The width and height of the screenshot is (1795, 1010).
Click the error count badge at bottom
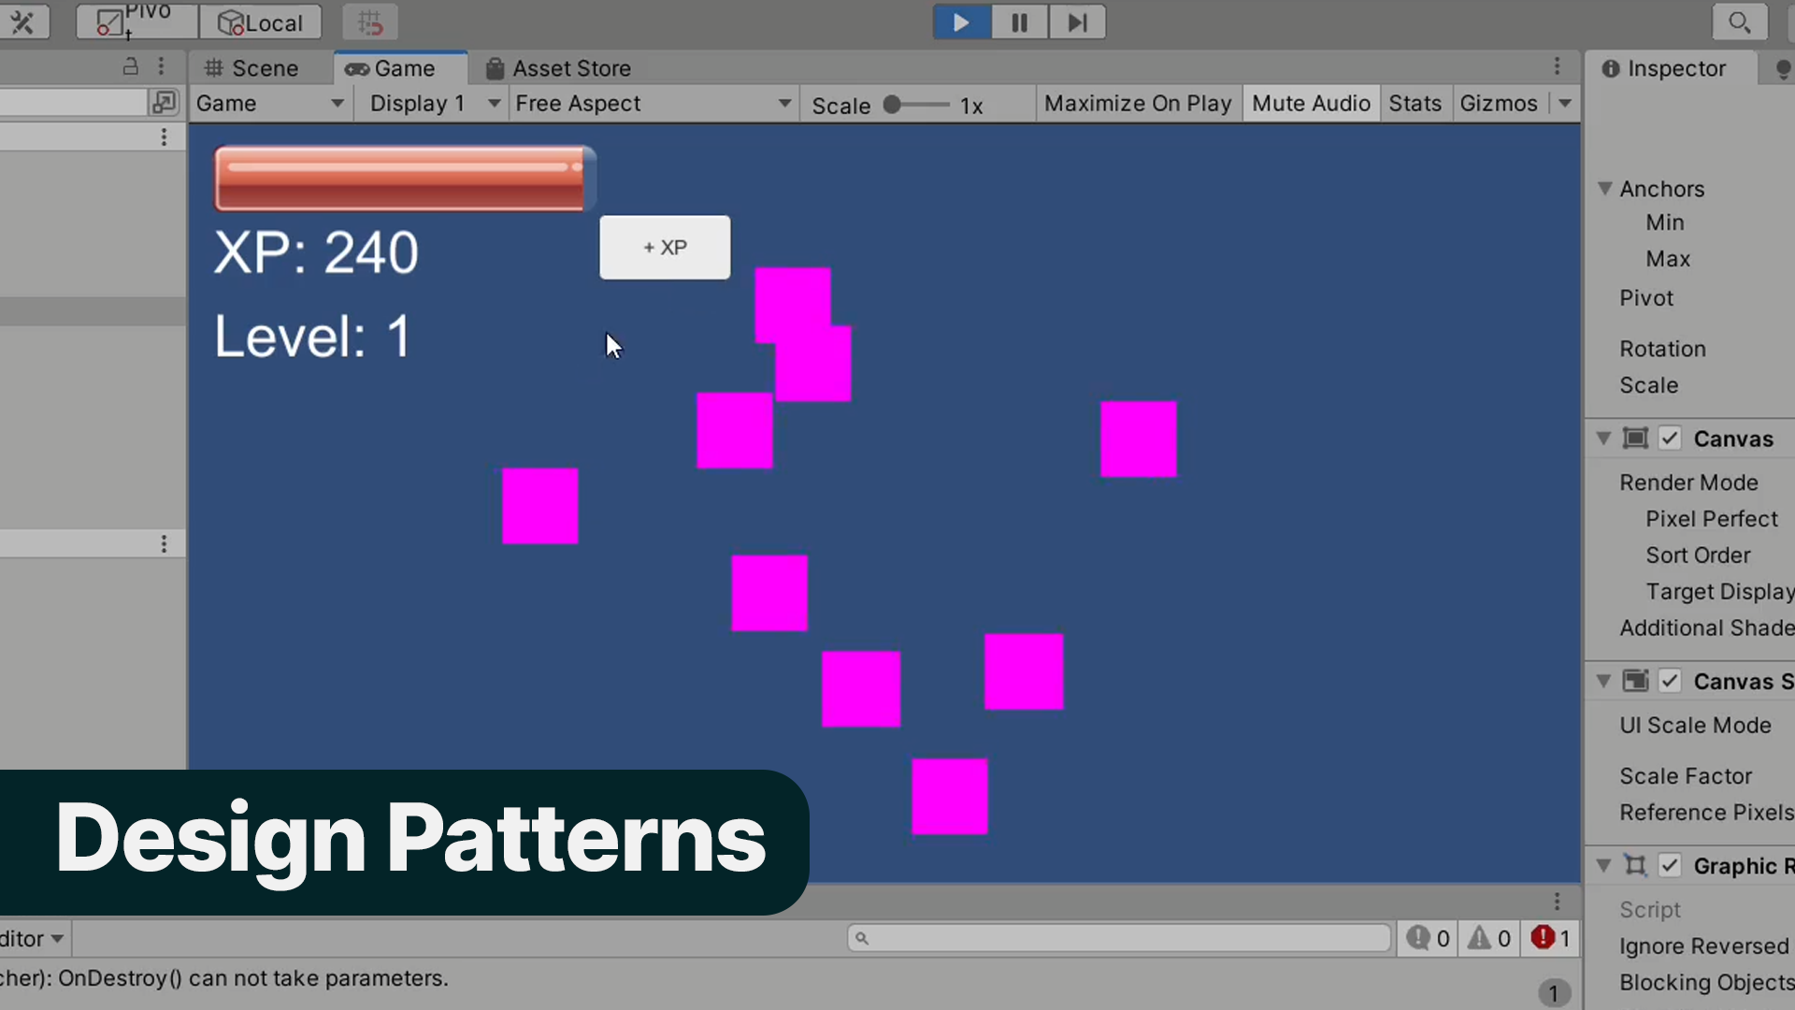click(x=1554, y=993)
